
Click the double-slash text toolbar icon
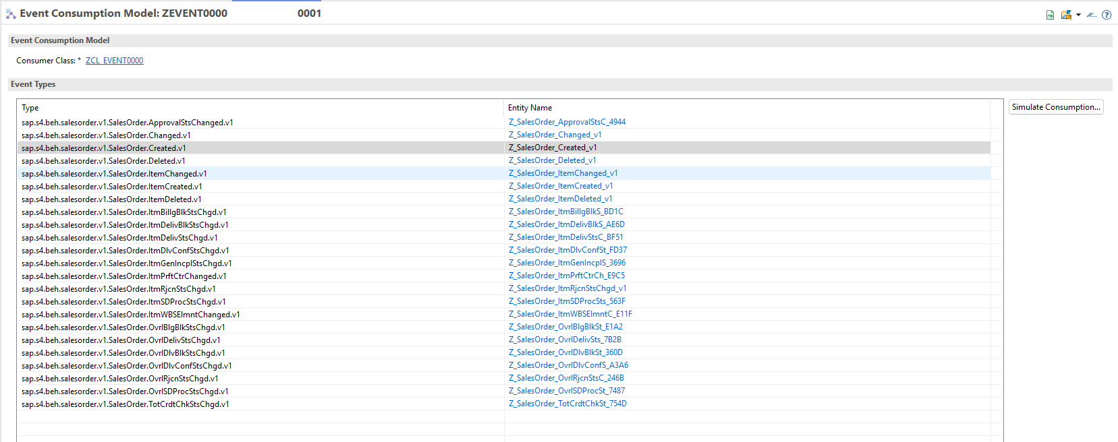pos(1092,15)
